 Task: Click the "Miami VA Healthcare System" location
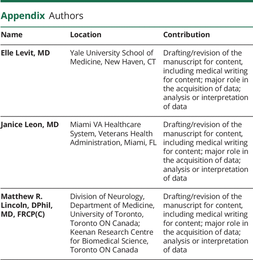(x=105, y=125)
